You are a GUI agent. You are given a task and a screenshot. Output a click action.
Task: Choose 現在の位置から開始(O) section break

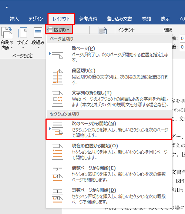tap(109, 152)
